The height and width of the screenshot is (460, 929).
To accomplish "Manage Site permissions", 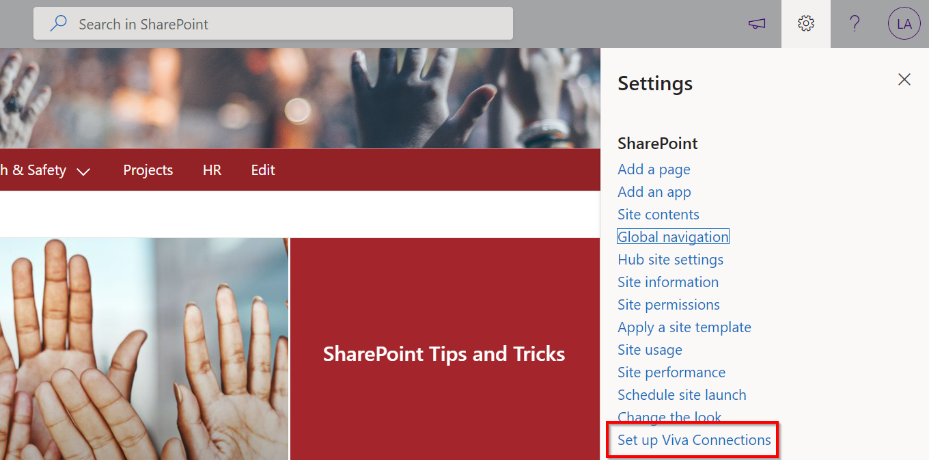I will pos(669,305).
